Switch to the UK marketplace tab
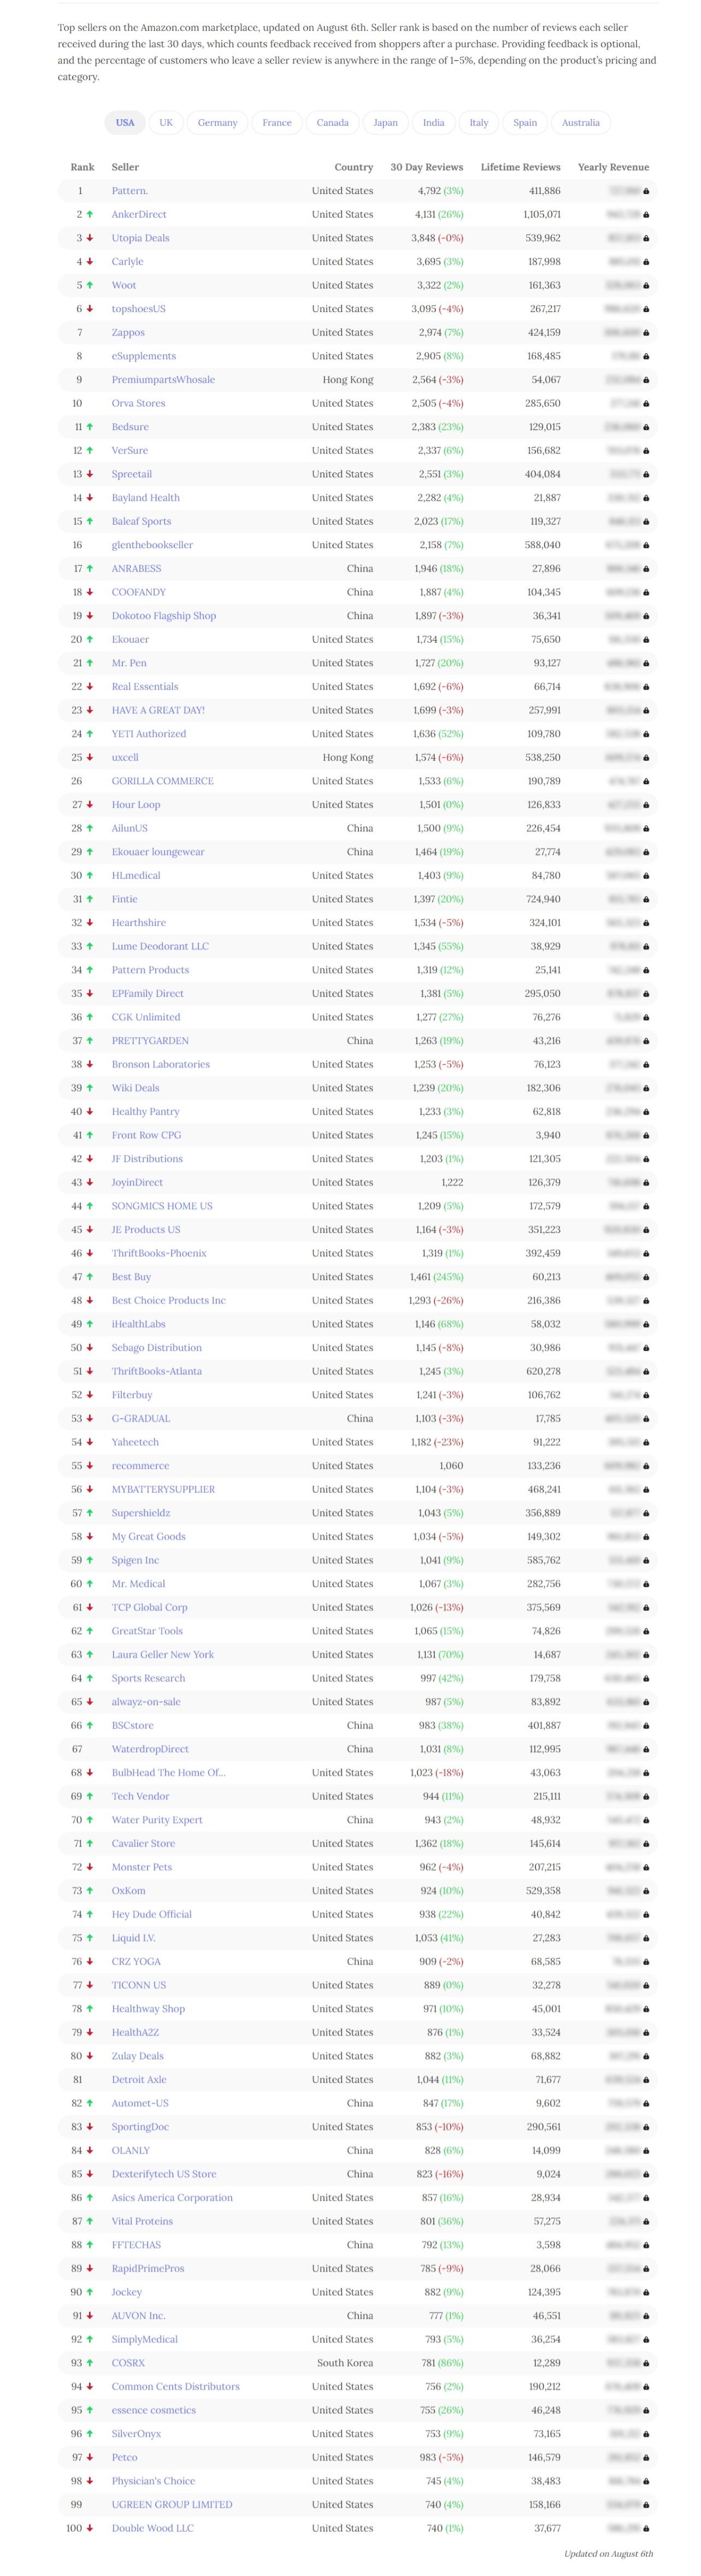 tap(166, 123)
